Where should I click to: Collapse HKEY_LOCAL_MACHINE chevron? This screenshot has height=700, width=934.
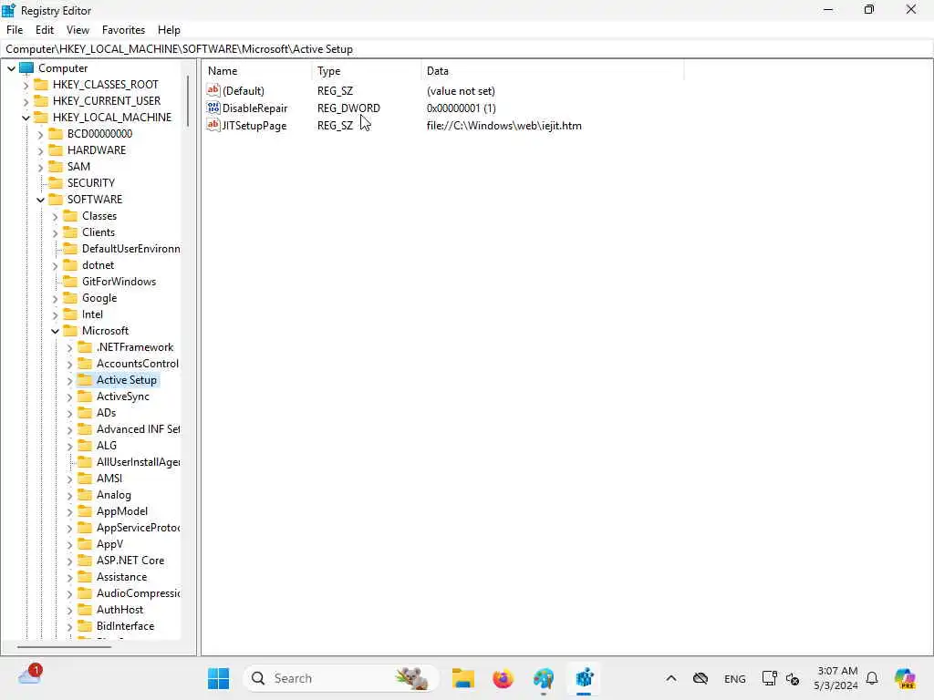[26, 118]
